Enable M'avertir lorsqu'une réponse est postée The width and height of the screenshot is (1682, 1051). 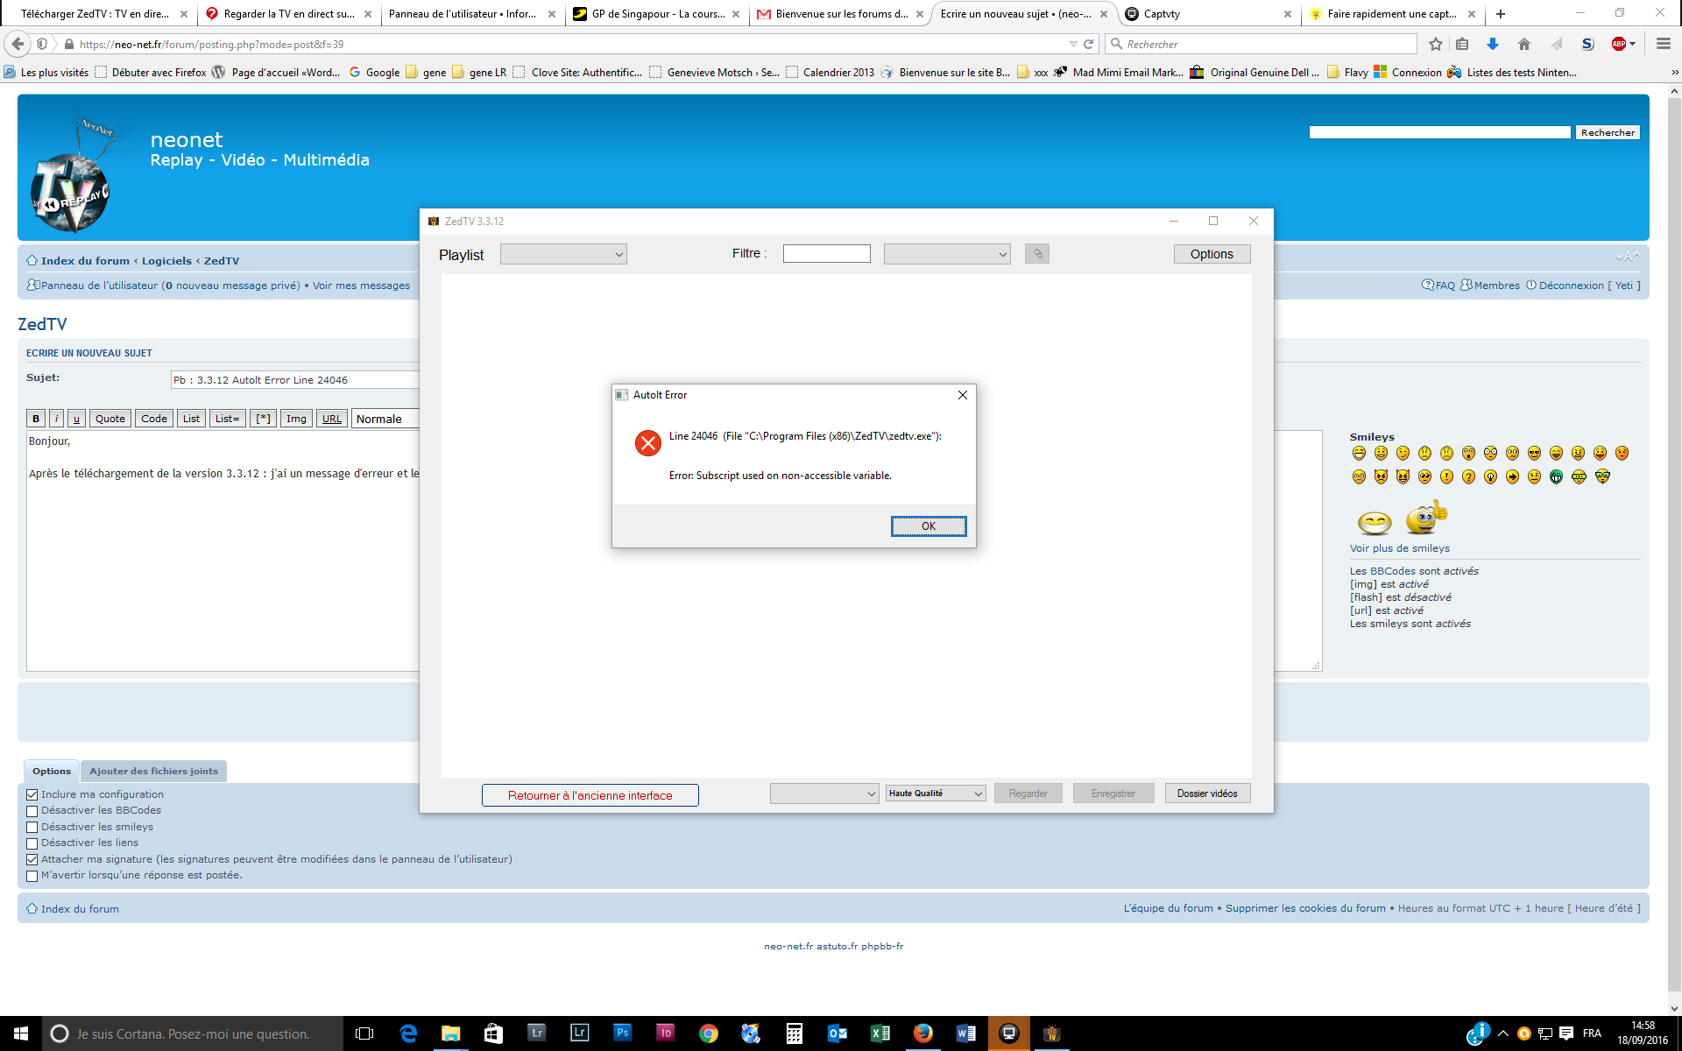click(x=32, y=876)
